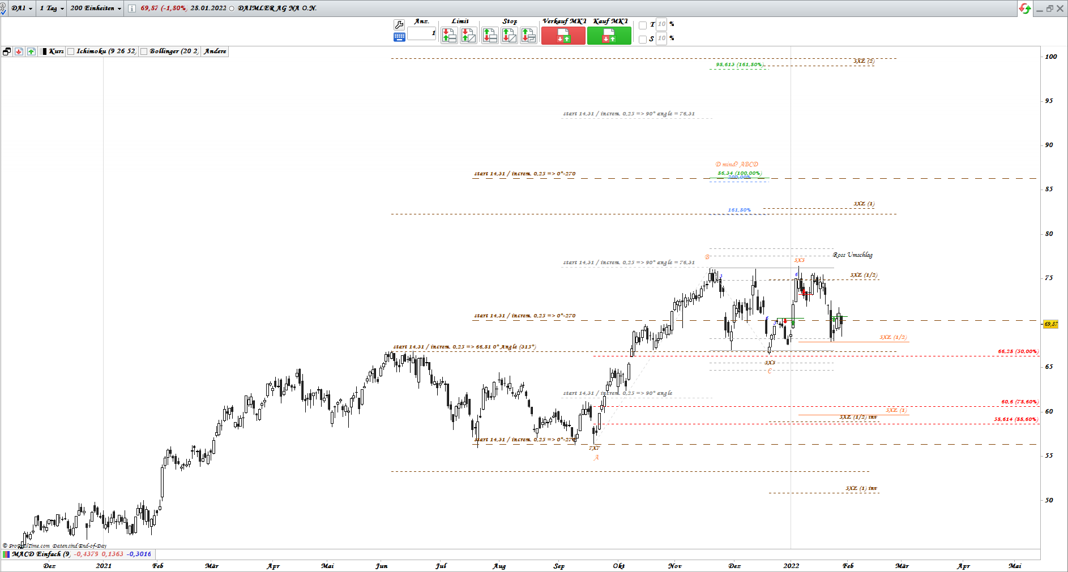
Task: Select the radio button before DAIMLER AG
Action: [x=232, y=8]
